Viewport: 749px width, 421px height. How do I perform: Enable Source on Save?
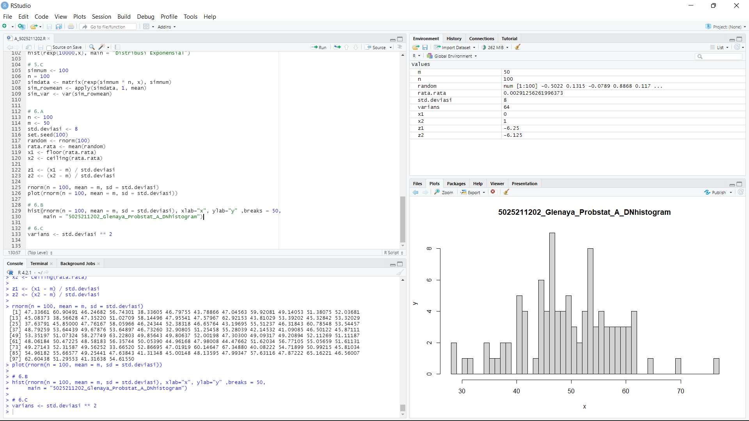tap(48, 47)
